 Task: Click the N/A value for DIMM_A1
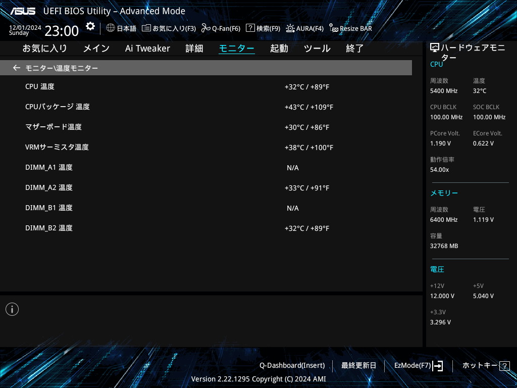(x=293, y=168)
